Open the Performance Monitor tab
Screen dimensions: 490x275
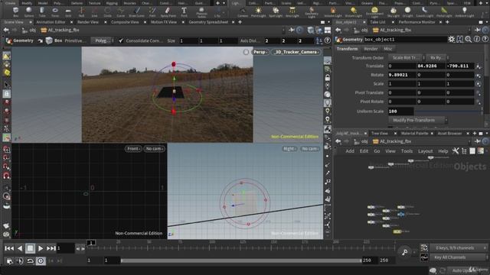pyautogui.click(x=416, y=22)
